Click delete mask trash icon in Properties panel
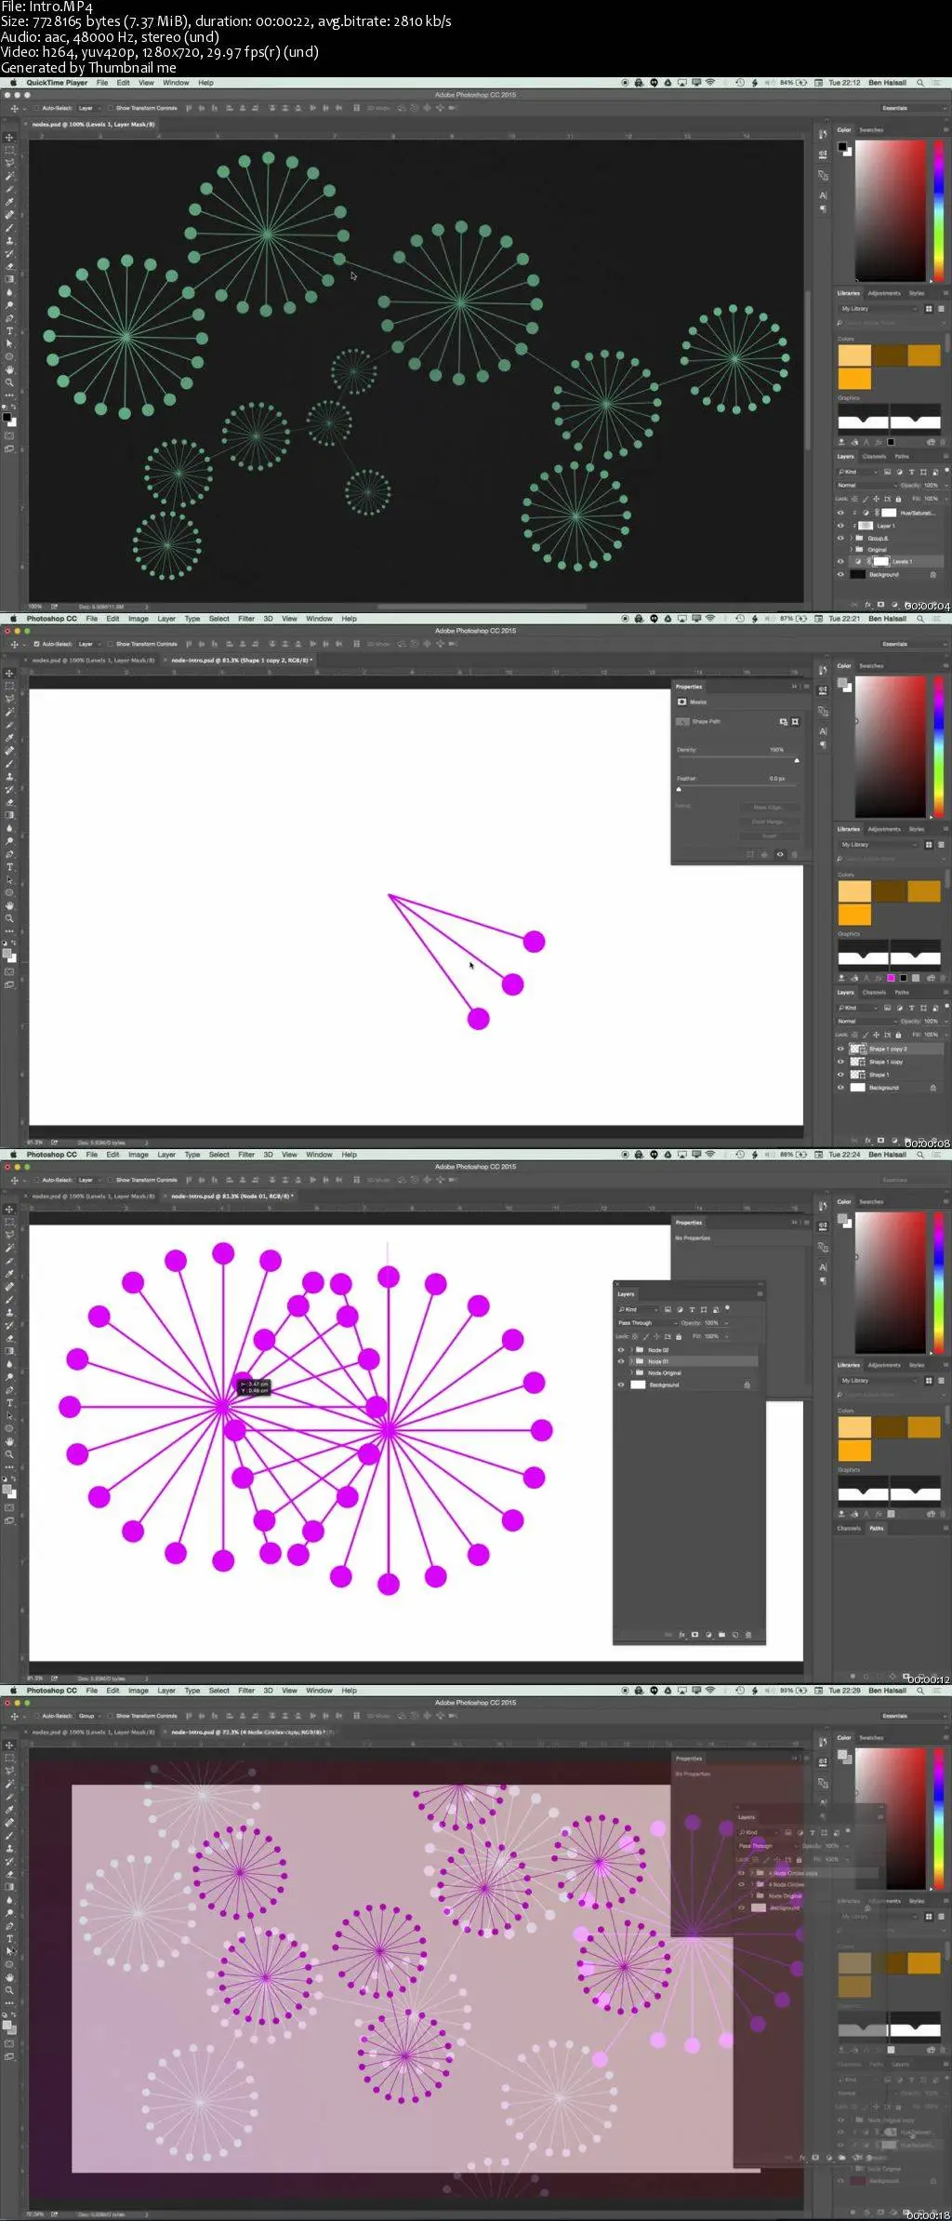This screenshot has width=952, height=2221. pyautogui.click(x=794, y=854)
